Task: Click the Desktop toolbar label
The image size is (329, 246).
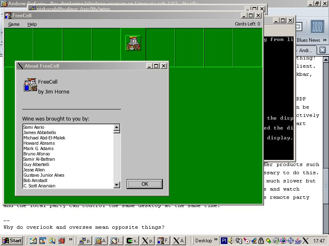Action: pos(203,241)
